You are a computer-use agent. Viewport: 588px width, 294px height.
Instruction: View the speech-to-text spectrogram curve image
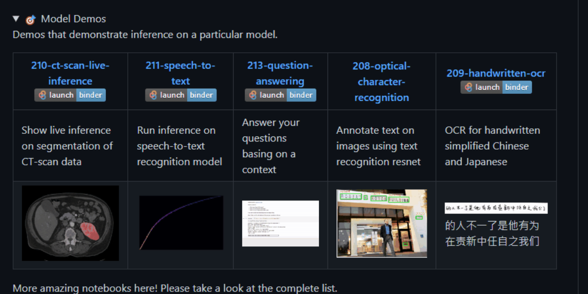click(181, 223)
